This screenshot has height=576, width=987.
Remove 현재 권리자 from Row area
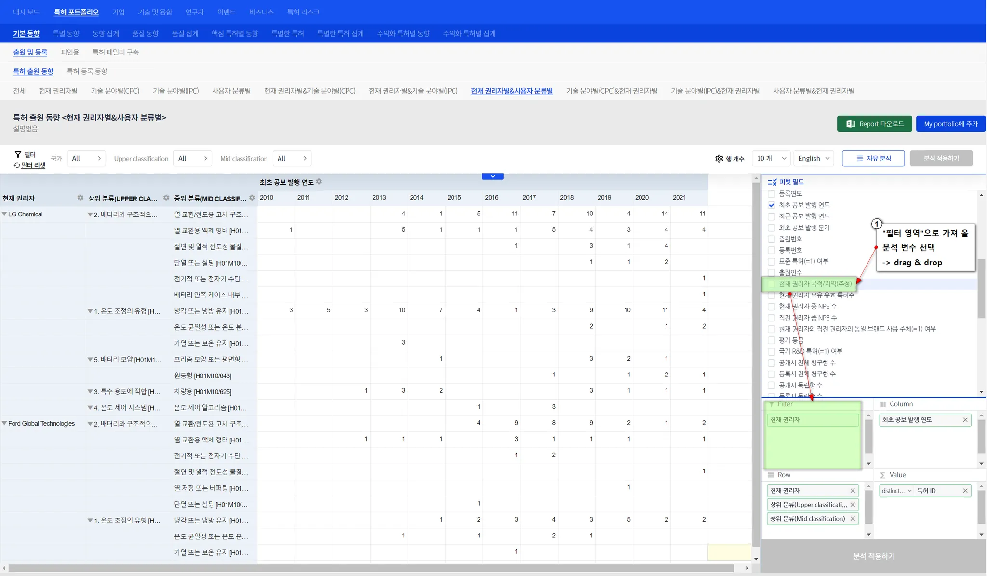pos(853,491)
